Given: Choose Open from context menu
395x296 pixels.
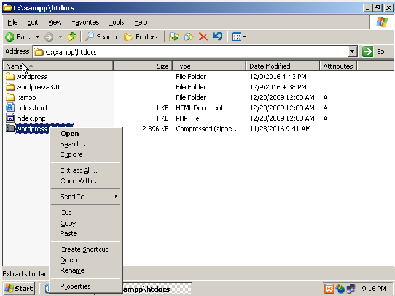Looking at the screenshot, I should 85,134.
